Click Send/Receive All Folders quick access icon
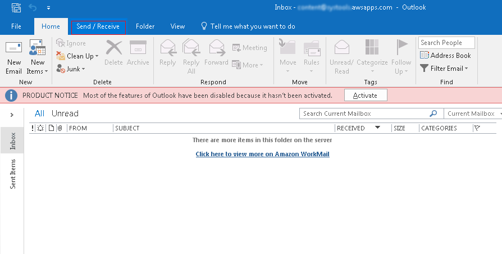The height and width of the screenshot is (254, 502). [x=16, y=7]
